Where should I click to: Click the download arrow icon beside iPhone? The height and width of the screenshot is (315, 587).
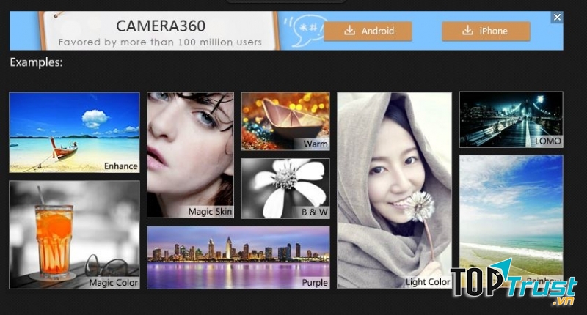pyautogui.click(x=467, y=31)
